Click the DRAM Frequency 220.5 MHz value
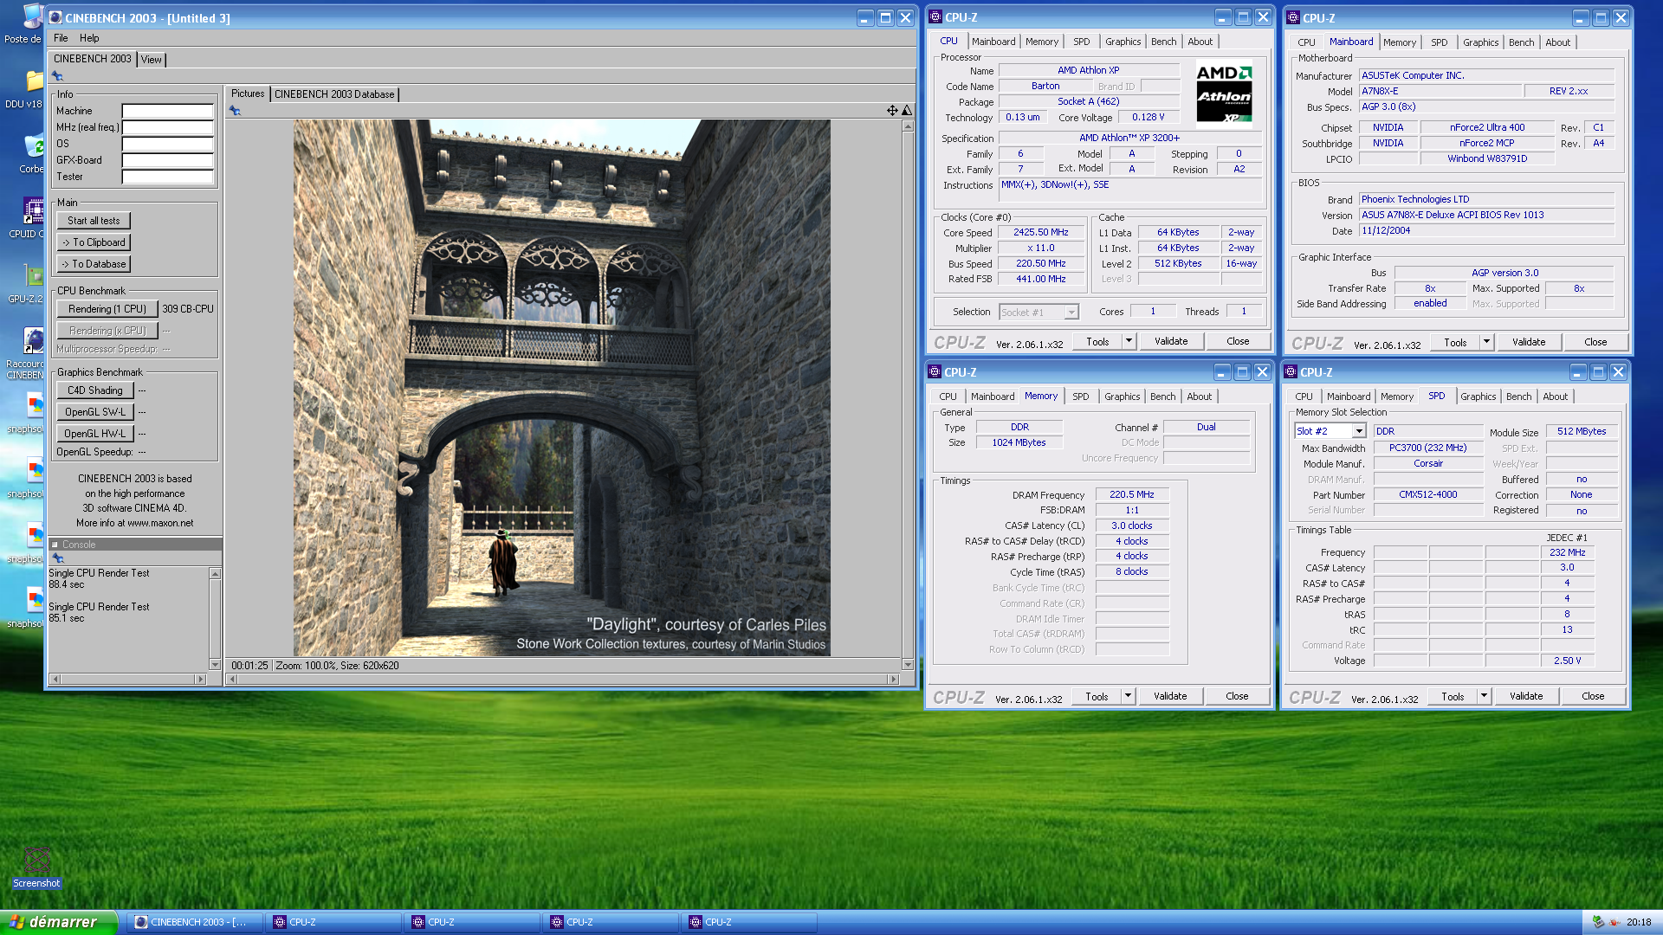Screen dimensions: 1663x935 tap(1132, 494)
